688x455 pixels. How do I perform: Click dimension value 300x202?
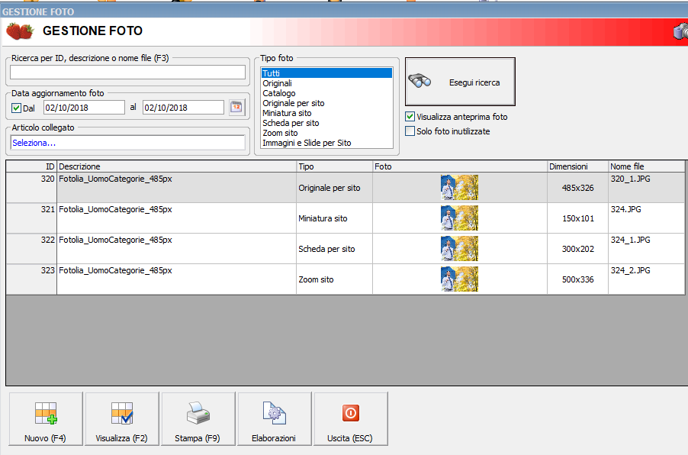[578, 249]
